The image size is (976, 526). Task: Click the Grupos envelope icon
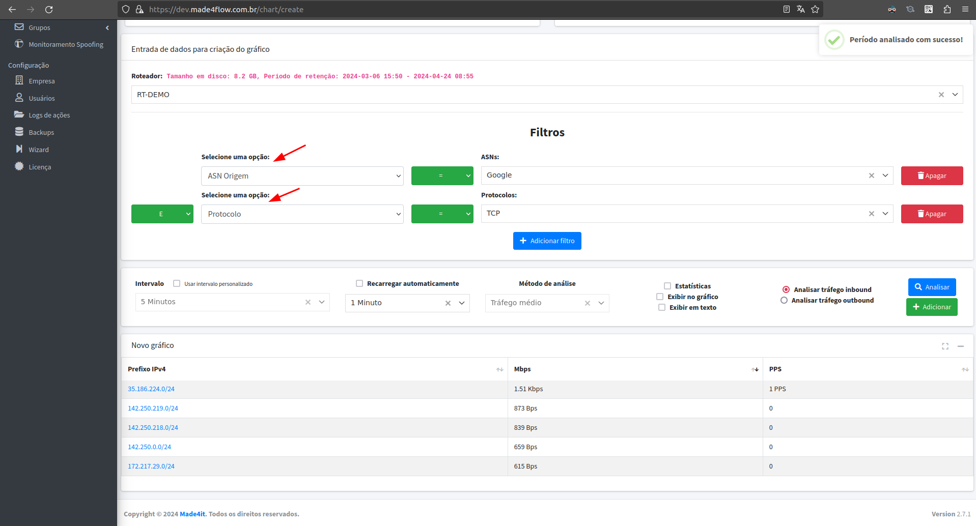(19, 27)
